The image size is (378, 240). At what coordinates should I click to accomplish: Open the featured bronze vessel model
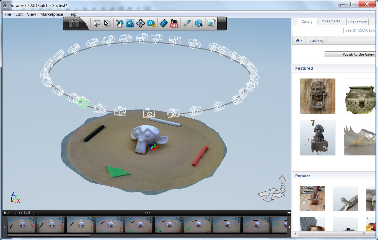tap(360, 96)
